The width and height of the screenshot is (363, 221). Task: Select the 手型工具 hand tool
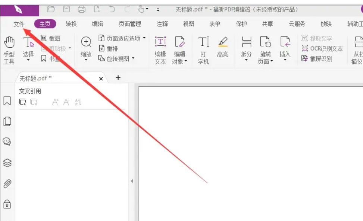(x=9, y=50)
